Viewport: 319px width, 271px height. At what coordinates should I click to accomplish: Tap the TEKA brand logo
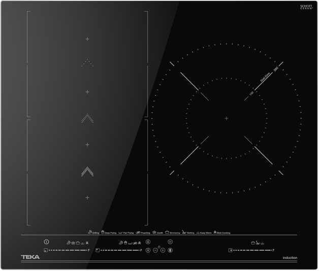click(30, 257)
